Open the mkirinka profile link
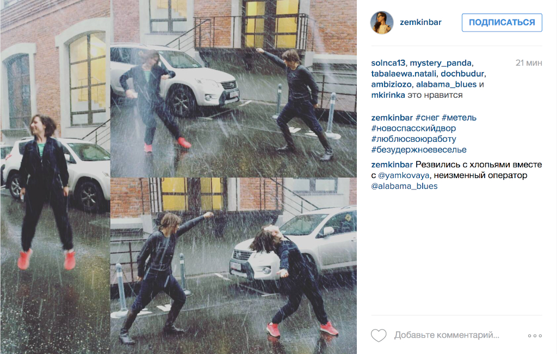 (388, 94)
